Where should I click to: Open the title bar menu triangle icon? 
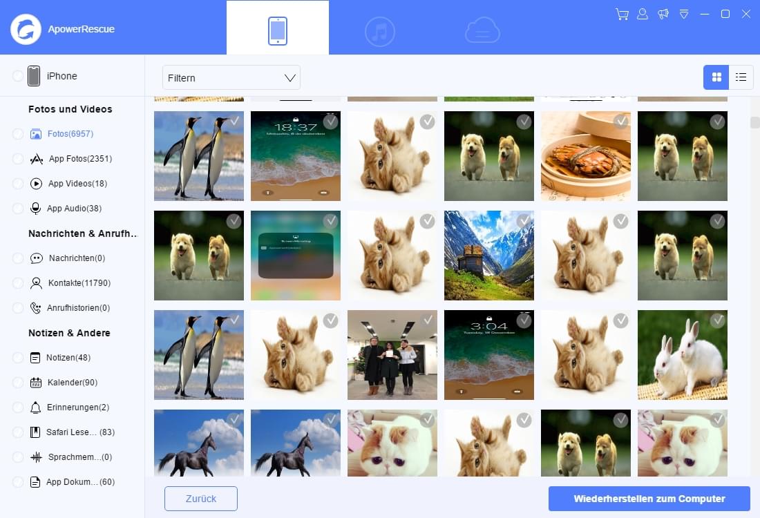click(x=684, y=14)
